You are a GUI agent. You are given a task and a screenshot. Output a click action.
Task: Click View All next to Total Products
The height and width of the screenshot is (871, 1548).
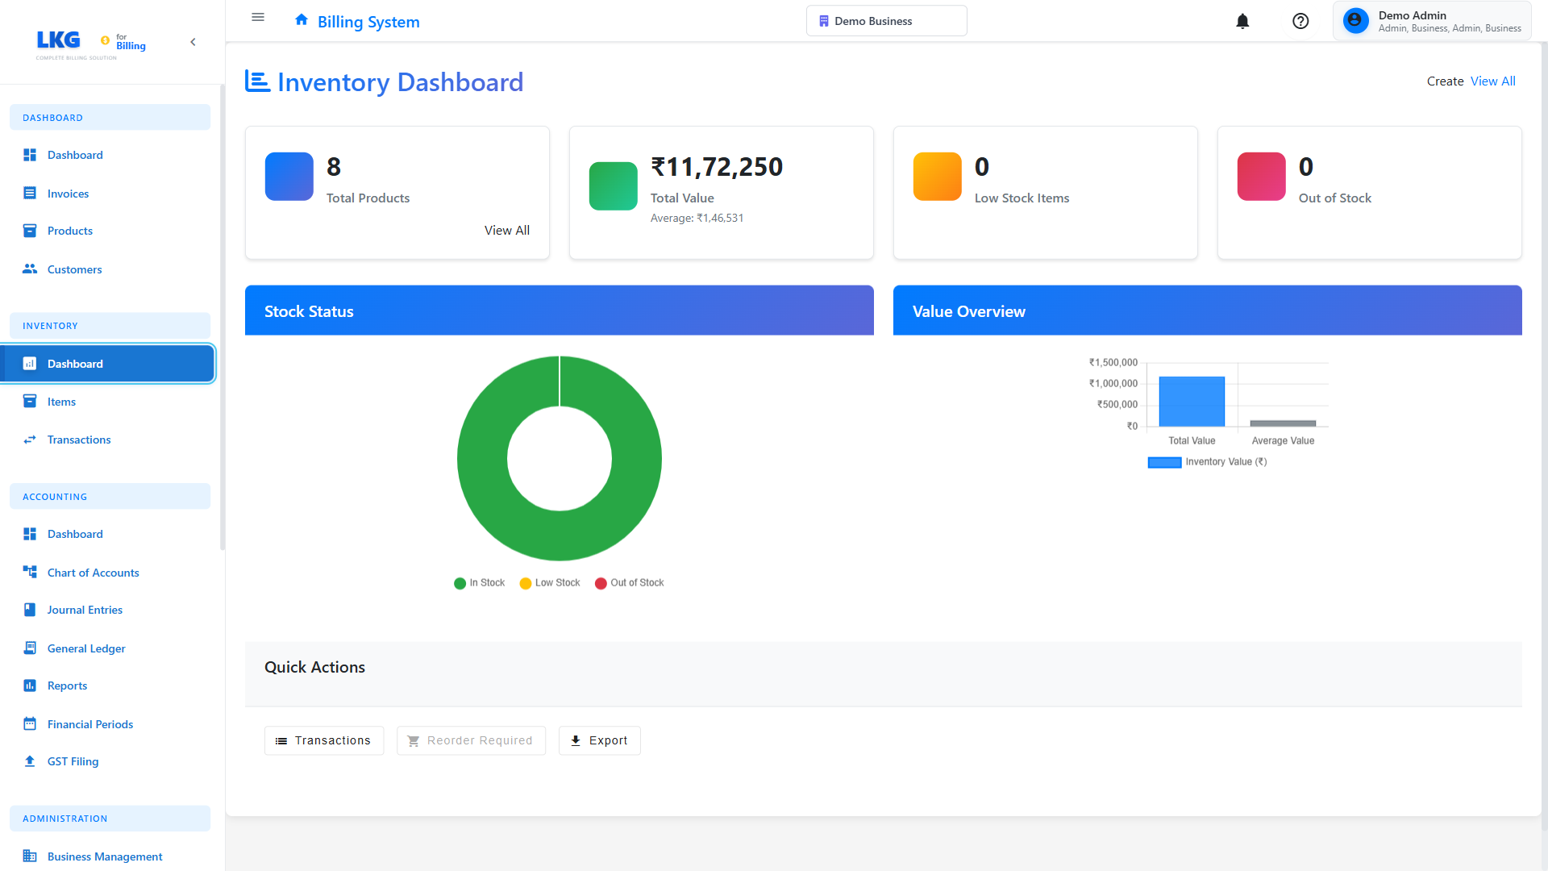pyautogui.click(x=506, y=230)
